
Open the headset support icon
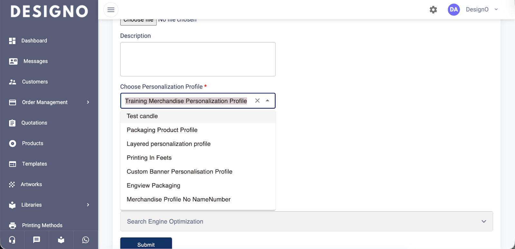click(x=12, y=240)
